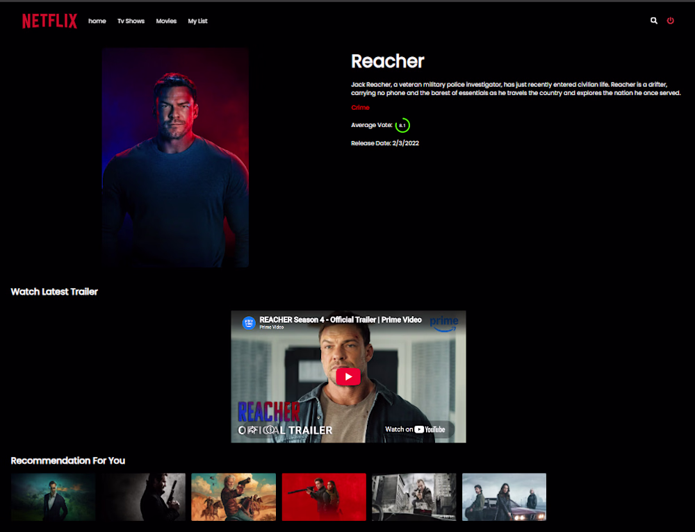Click the prime logo in trailer corner
The image size is (695, 532).
pos(444,323)
